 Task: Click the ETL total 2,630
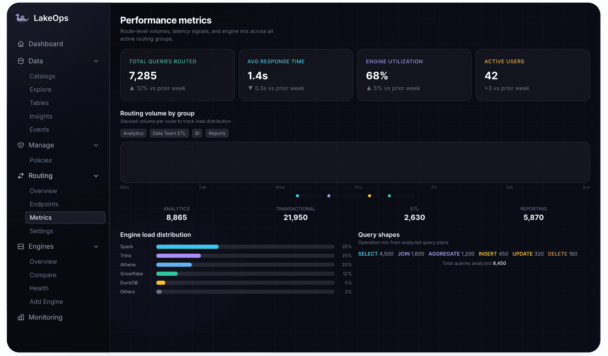coord(415,218)
